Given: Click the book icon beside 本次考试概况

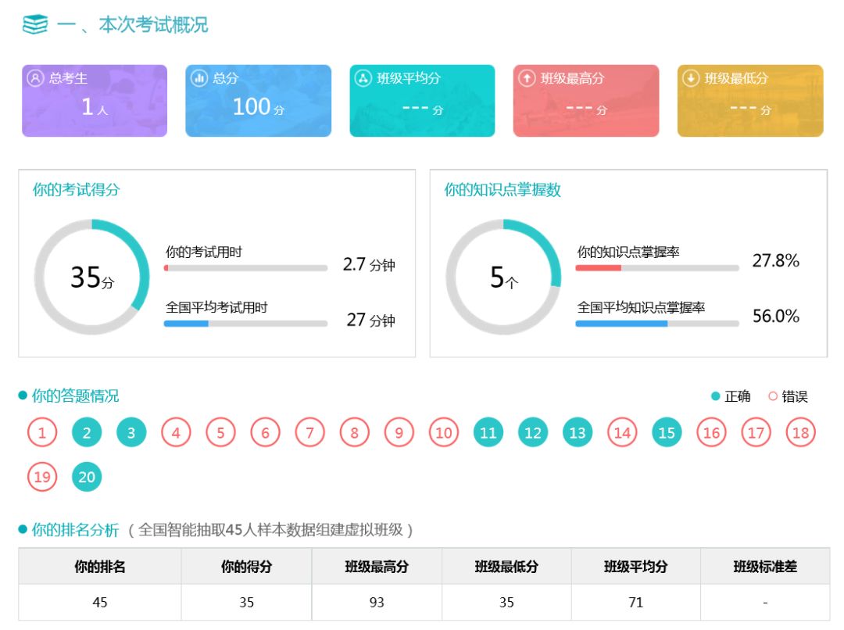Looking at the screenshot, I should 35,25.
